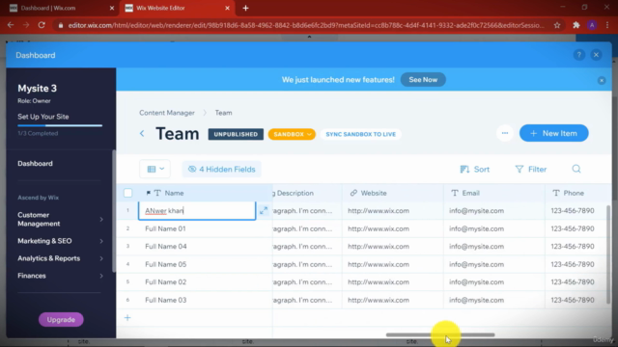Click the Team breadcrumb
The width and height of the screenshot is (618, 347).
pyautogui.click(x=223, y=113)
